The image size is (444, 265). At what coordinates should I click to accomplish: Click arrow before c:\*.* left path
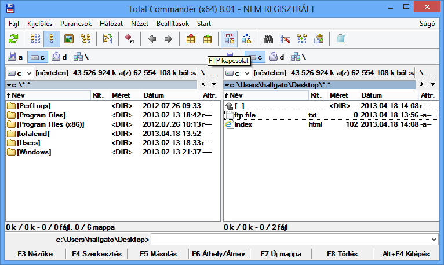coord(9,85)
